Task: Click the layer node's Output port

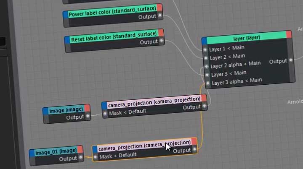Action: coord(290,61)
